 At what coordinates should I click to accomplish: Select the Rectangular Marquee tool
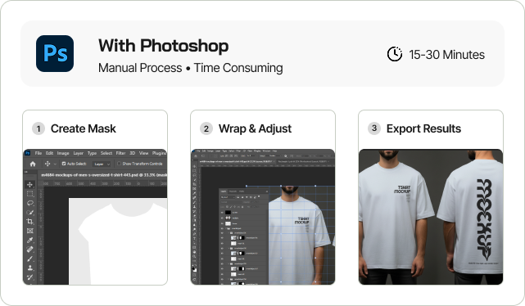pos(29,194)
